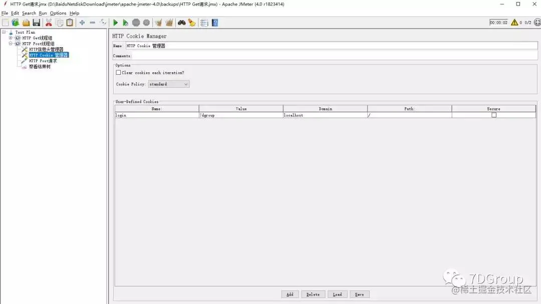Click the Comments input field
This screenshot has width=541, height=304.
click(335, 56)
